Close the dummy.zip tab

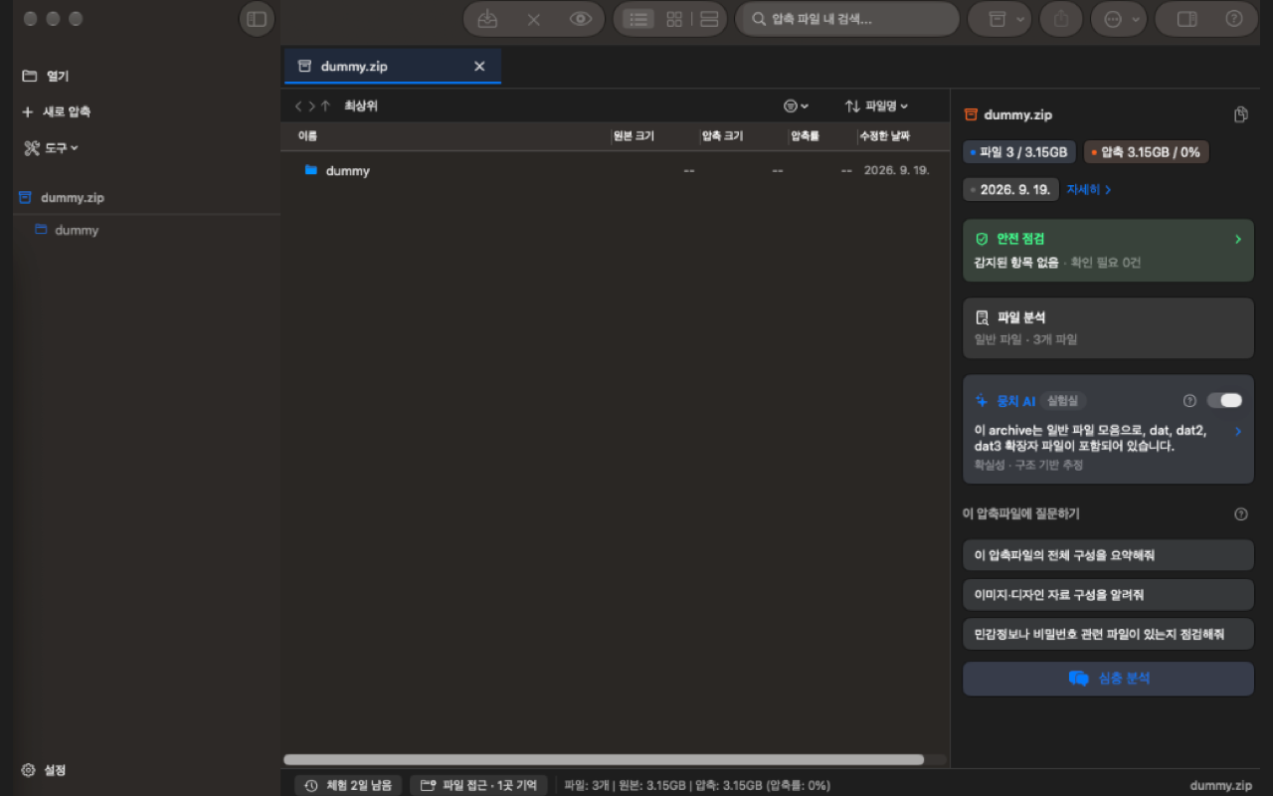[479, 66]
